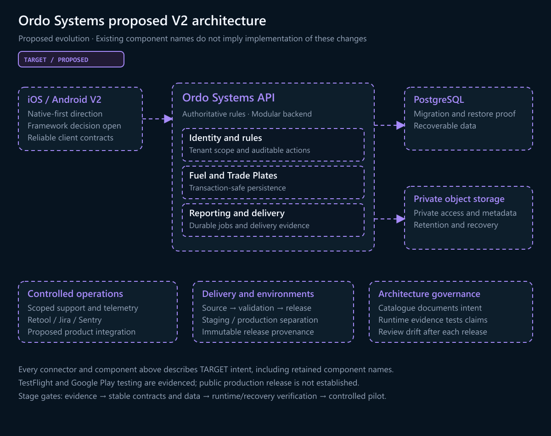551x436 pixels.
Task: Click the footnote about TestFlight and Google Play
Action: tap(189, 383)
